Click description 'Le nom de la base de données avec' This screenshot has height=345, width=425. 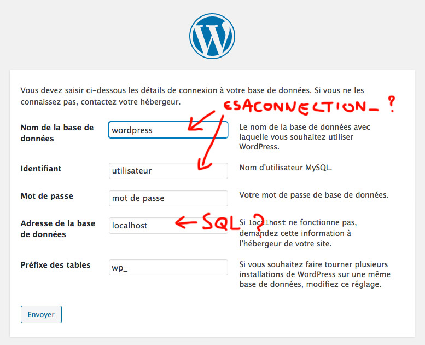point(305,137)
